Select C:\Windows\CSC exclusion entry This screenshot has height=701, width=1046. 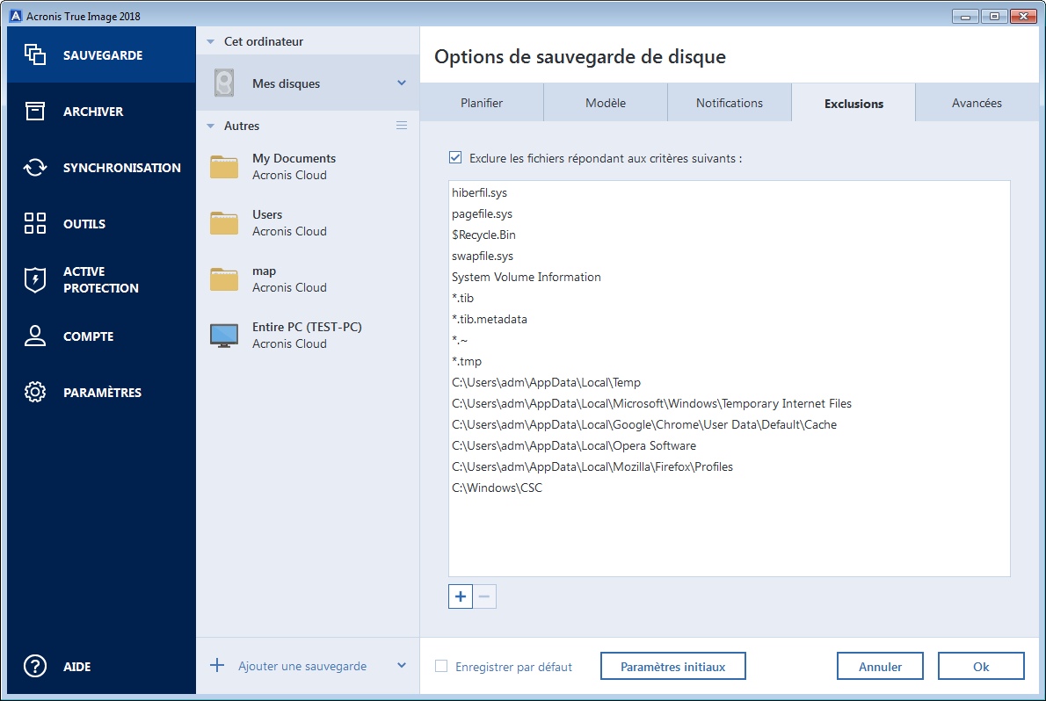point(730,488)
